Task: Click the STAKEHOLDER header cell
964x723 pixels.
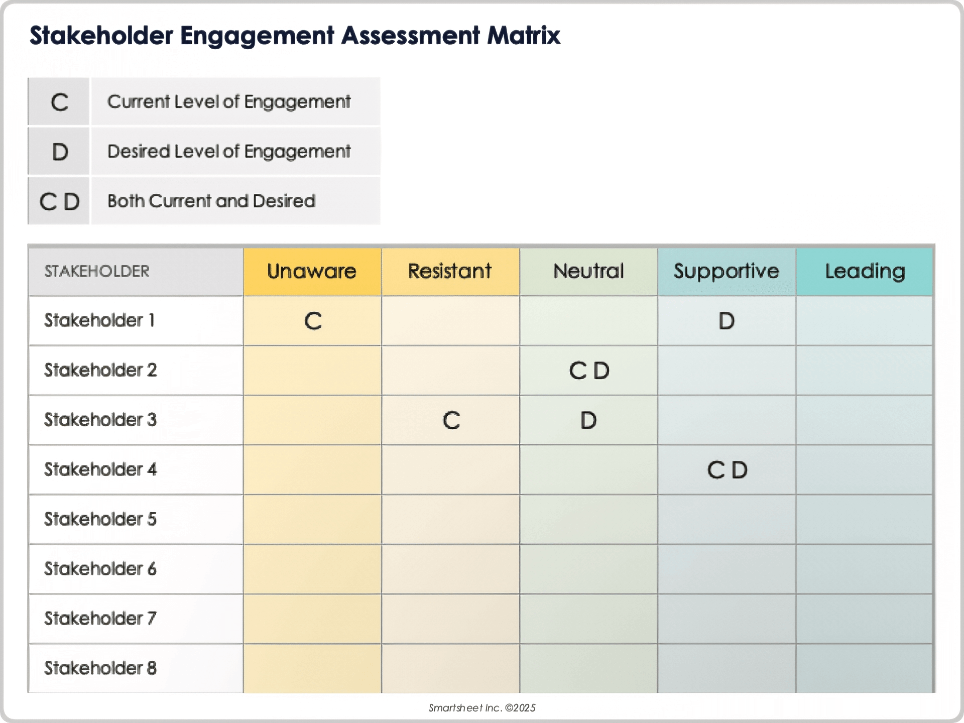Action: coord(97,272)
